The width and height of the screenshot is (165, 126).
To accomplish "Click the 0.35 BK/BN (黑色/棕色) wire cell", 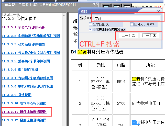I will [101, 82].
